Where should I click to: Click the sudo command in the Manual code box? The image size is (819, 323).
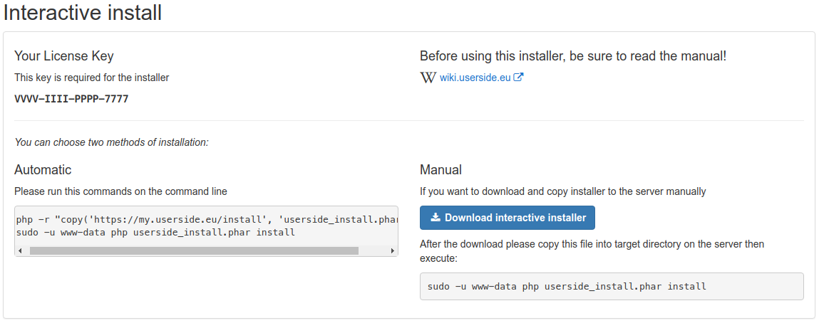pos(567,286)
